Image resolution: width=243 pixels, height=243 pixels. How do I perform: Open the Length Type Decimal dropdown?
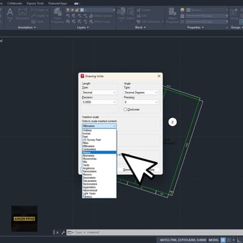pyautogui.click(x=99, y=93)
